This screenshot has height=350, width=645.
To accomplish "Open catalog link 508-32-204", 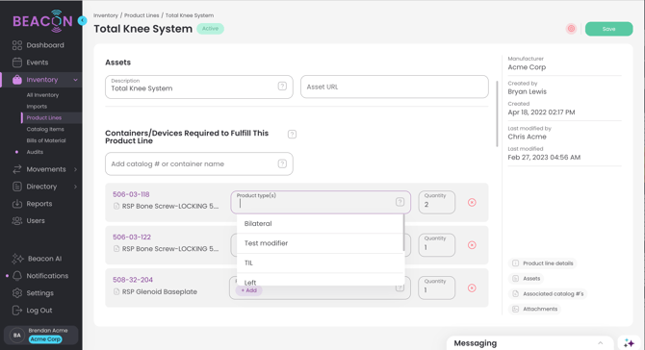I will pyautogui.click(x=133, y=280).
